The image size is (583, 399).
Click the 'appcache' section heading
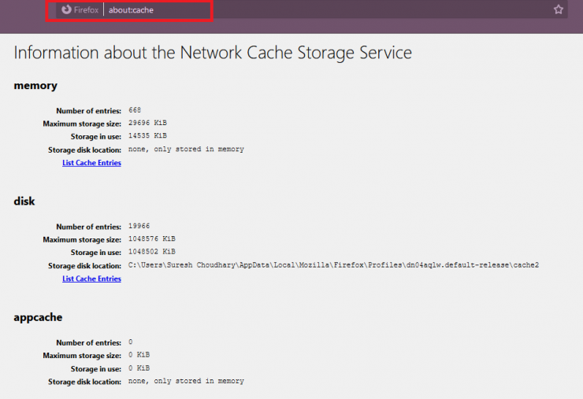[38, 318]
